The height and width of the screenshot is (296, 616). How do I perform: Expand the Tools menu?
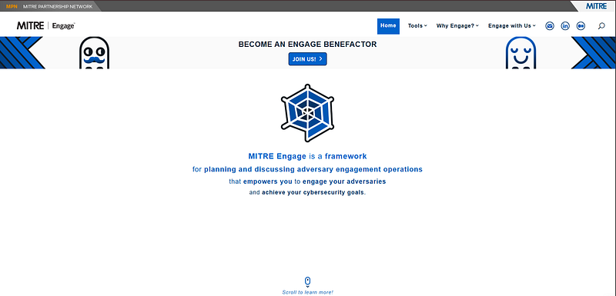[417, 26]
